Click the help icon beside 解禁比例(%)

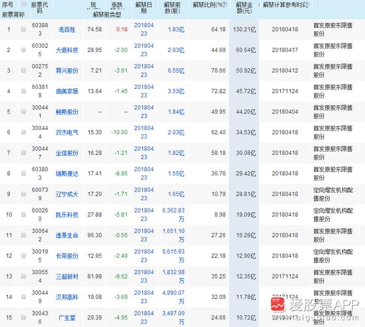coord(225,4)
